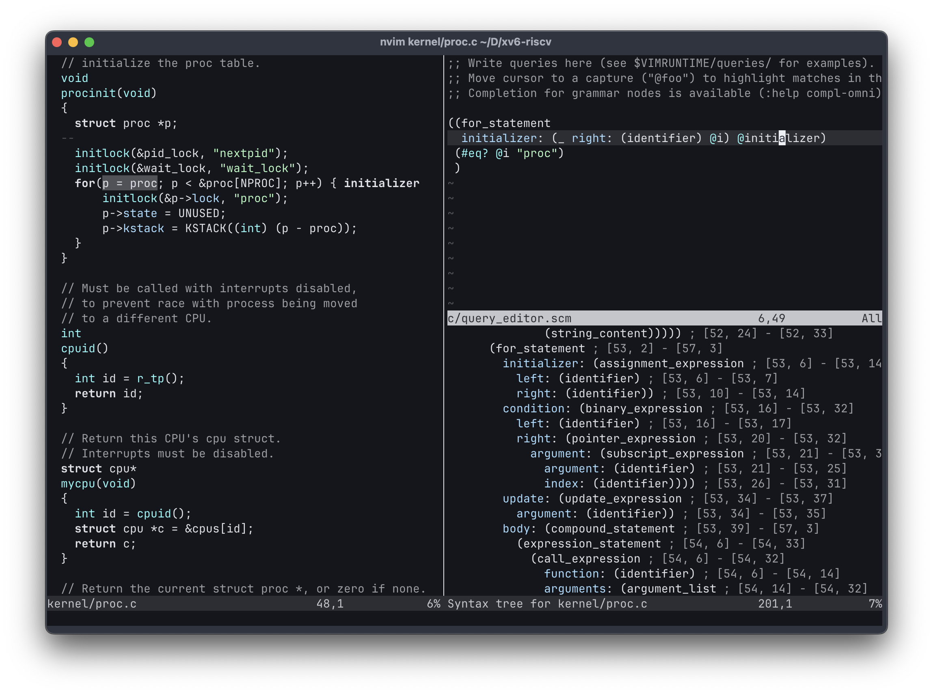933x694 pixels.
Task: Select the body compound_statement node
Action: (x=588, y=528)
